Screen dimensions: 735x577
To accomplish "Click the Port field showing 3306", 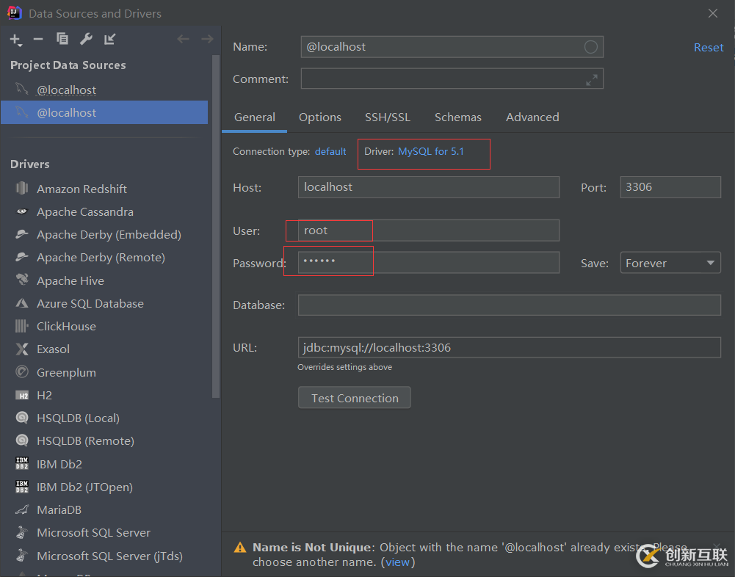I will click(670, 187).
